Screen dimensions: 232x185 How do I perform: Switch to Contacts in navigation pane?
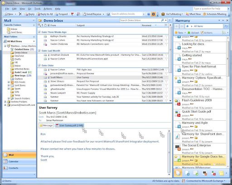(x=19, y=168)
